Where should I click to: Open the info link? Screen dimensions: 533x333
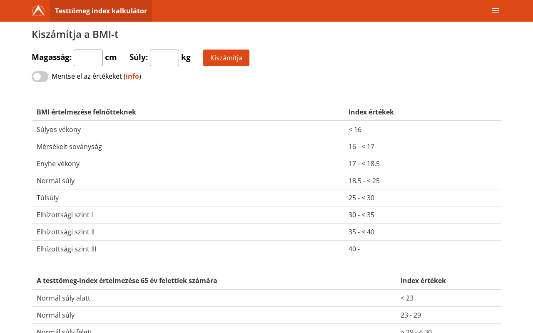coord(132,76)
